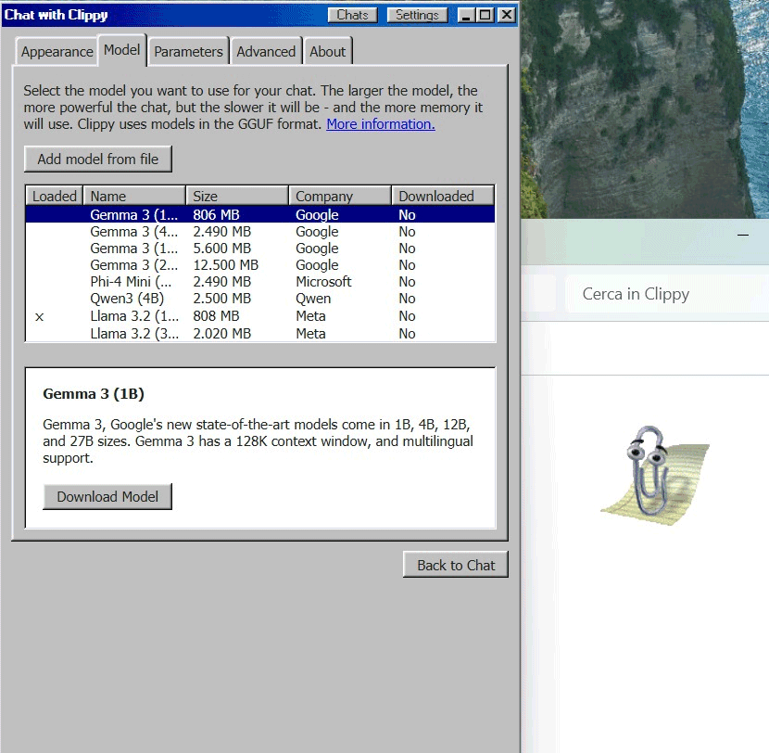The width and height of the screenshot is (769, 753).
Task: Minimize the background window using dash icon
Action: tap(743, 236)
